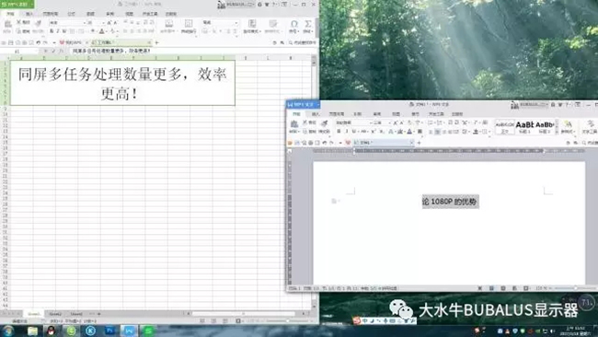Click the Omega symbol icon in the spreadsheet ribbon
This screenshot has width=598, height=337.
tap(293, 24)
